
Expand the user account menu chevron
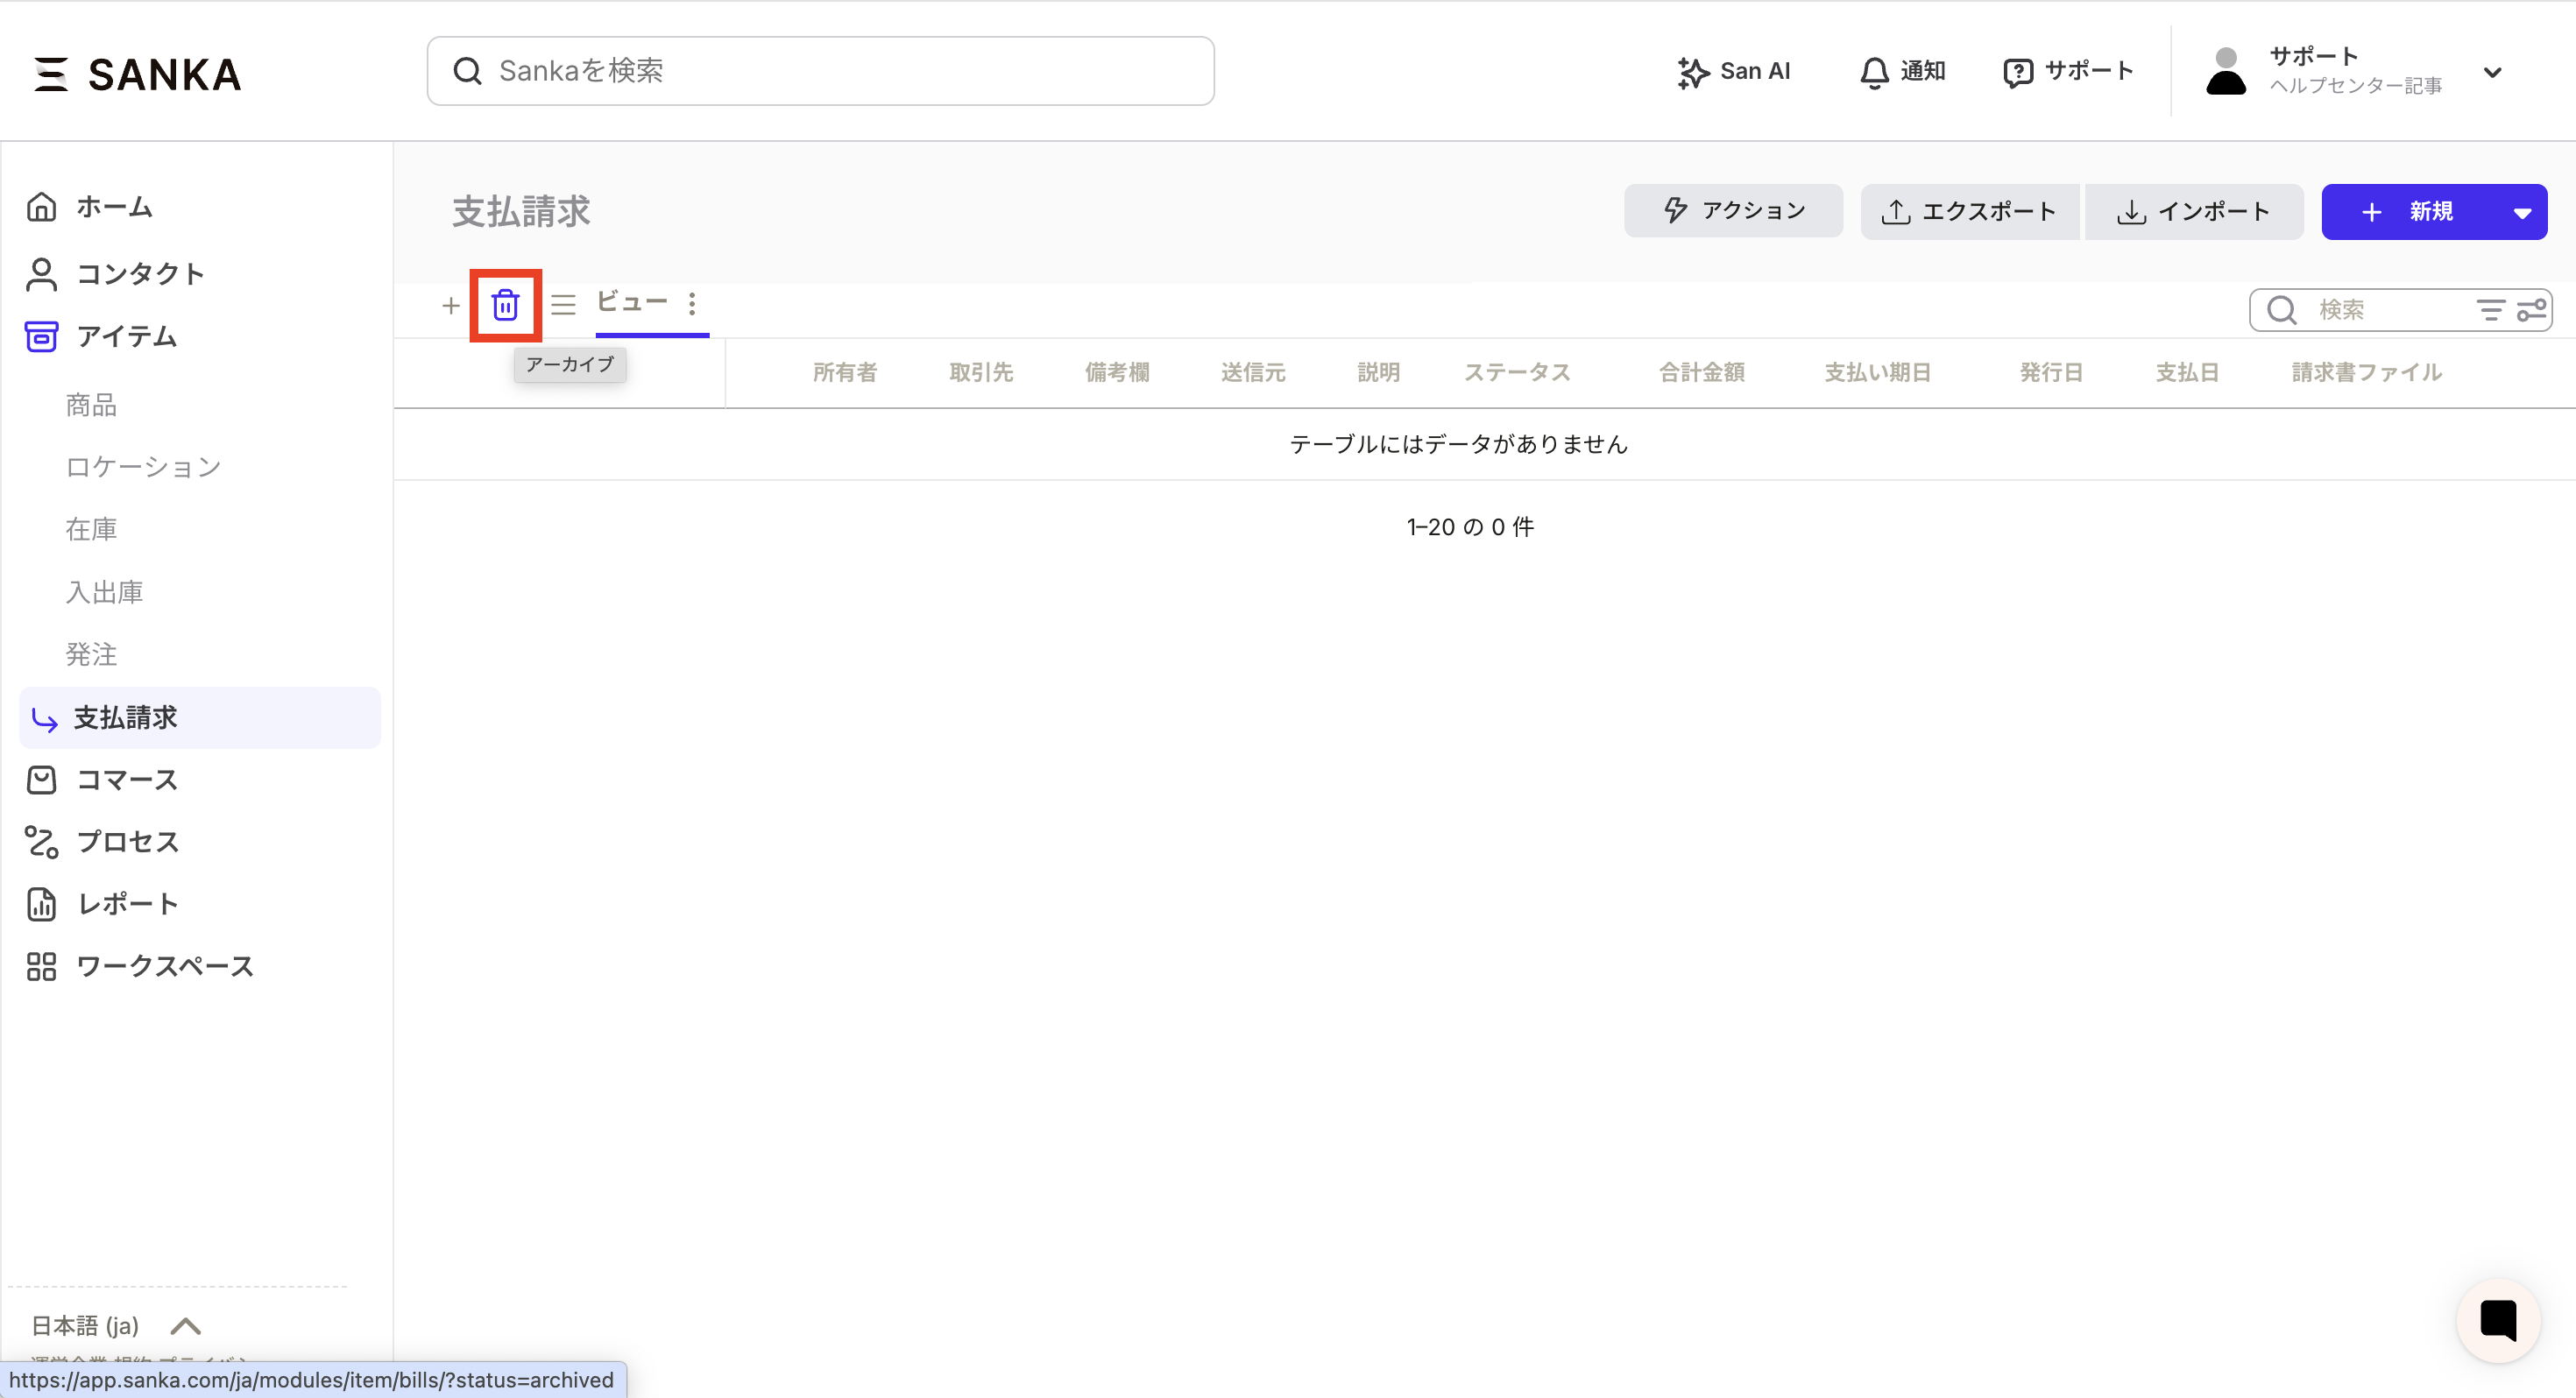(x=2492, y=72)
